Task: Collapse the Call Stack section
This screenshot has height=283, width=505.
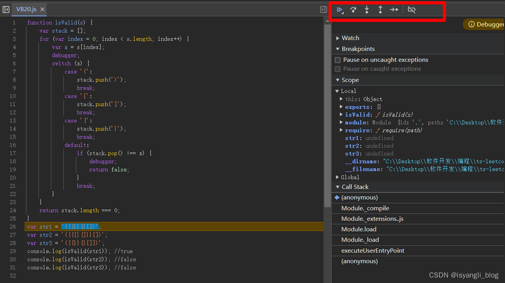Action: pyautogui.click(x=337, y=187)
